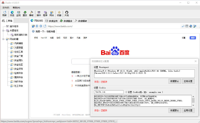Open the 设置 link on Baidu page
The image size is (200, 123).
[184, 38]
